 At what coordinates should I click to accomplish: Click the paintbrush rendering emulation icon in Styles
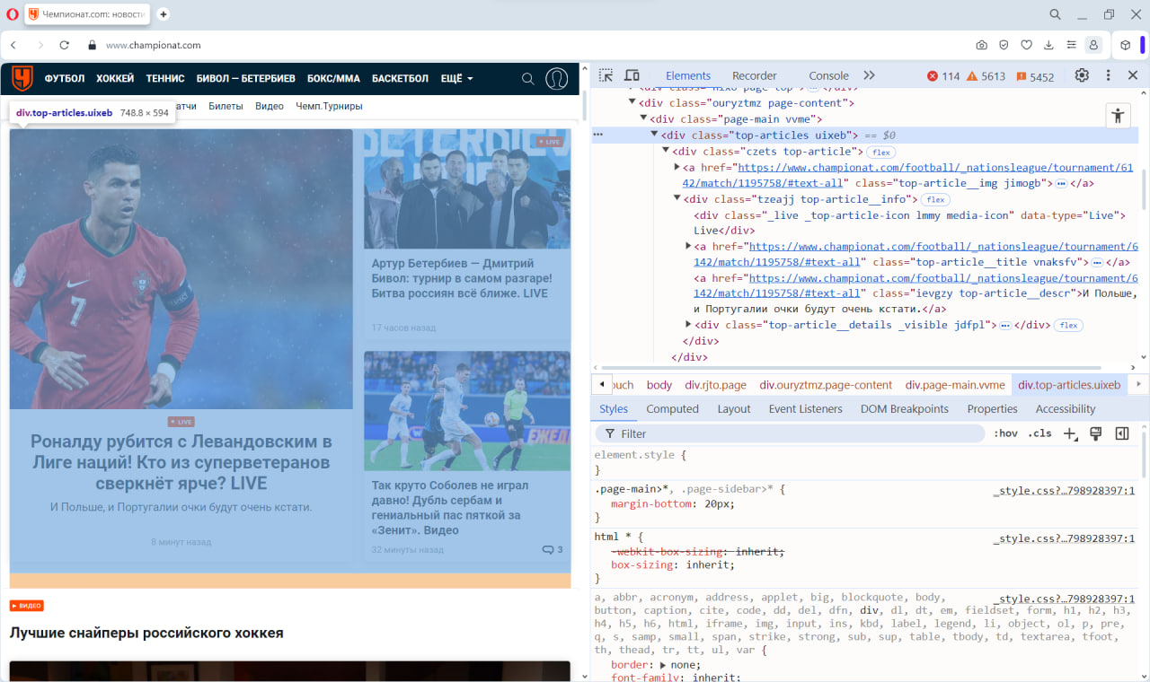(x=1095, y=433)
